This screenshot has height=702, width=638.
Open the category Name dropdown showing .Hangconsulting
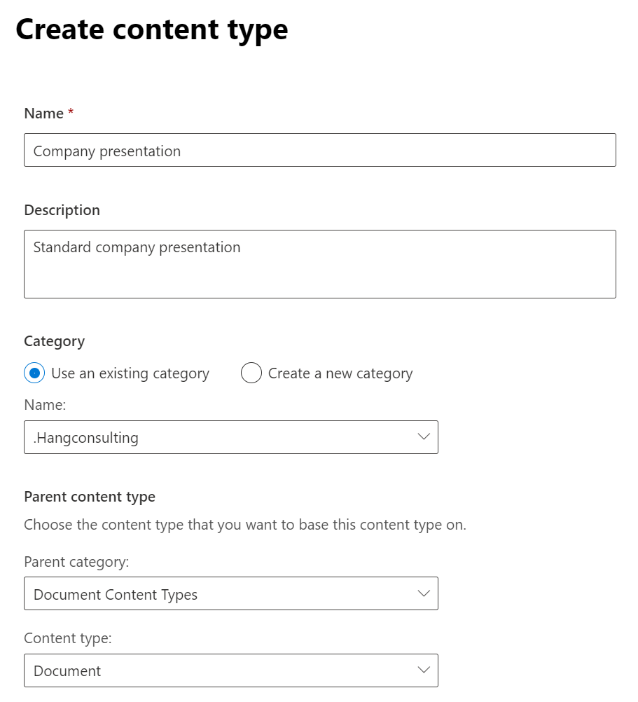pos(231,437)
